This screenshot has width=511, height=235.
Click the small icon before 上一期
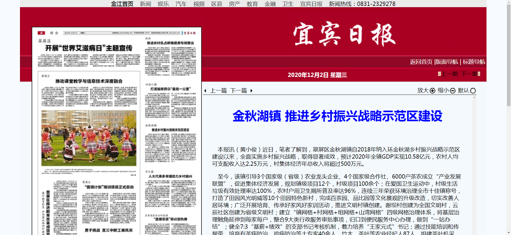[439, 74]
